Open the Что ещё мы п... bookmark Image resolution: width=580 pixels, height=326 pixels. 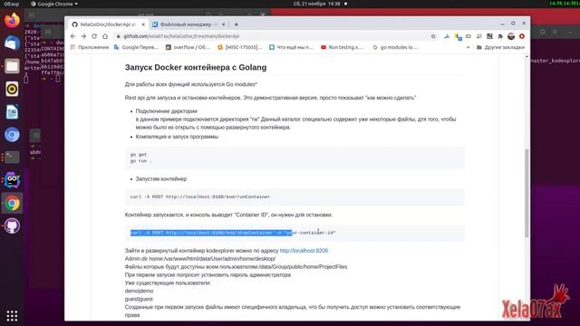(292, 47)
